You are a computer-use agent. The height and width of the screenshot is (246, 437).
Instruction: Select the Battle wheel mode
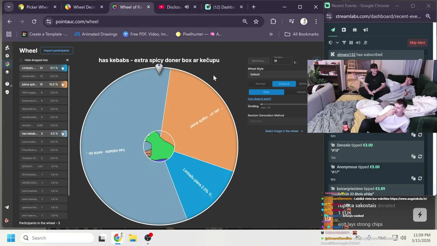click(x=302, y=84)
